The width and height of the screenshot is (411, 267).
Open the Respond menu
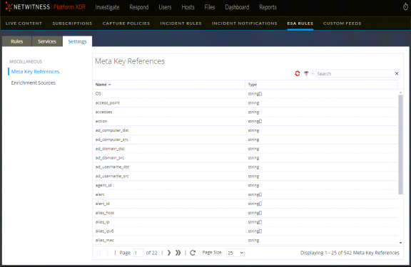(x=139, y=7)
